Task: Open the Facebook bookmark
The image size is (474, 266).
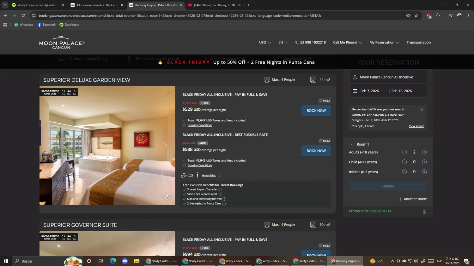Action: tap(46, 25)
